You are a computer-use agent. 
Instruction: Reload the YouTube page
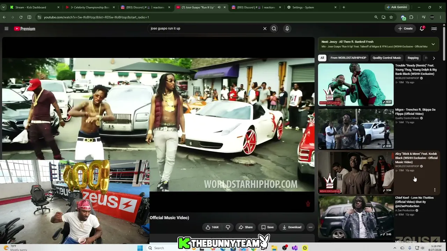tap(21, 17)
